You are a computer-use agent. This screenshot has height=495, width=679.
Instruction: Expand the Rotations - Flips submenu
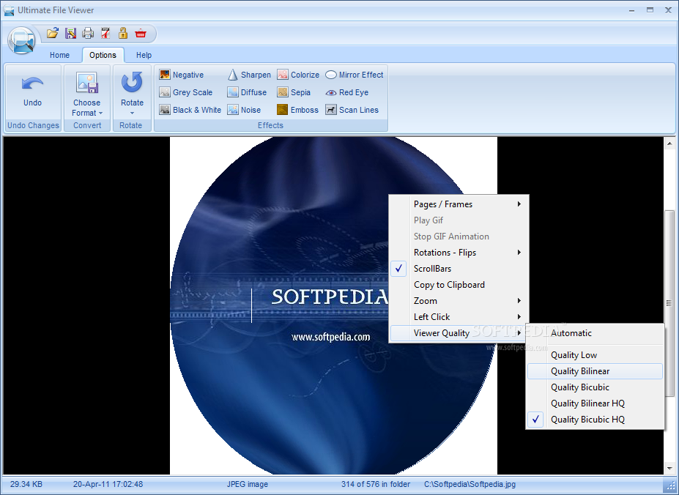(459, 253)
